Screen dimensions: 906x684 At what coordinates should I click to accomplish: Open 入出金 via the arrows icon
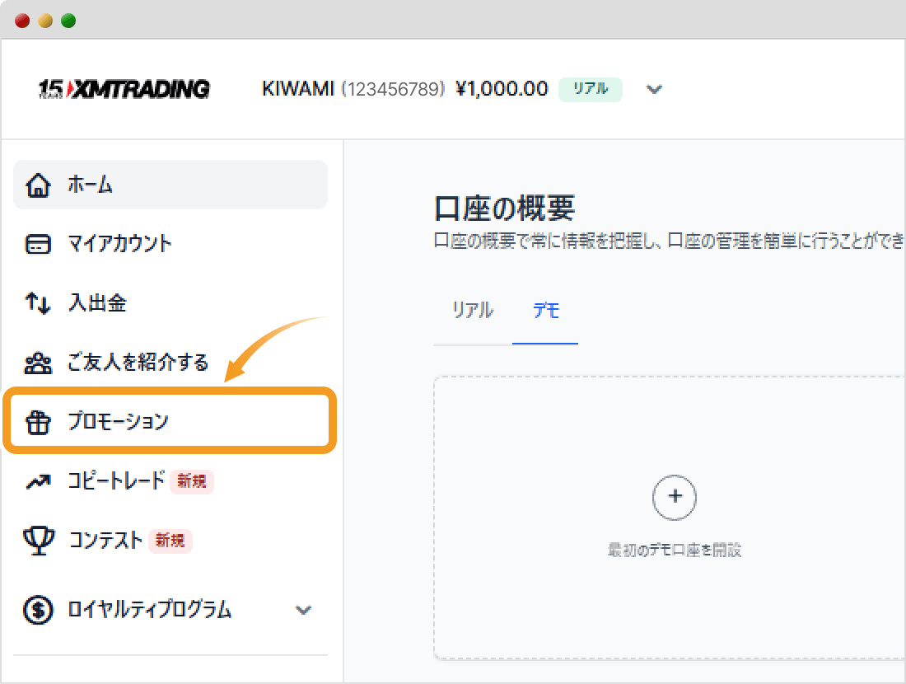coord(38,303)
